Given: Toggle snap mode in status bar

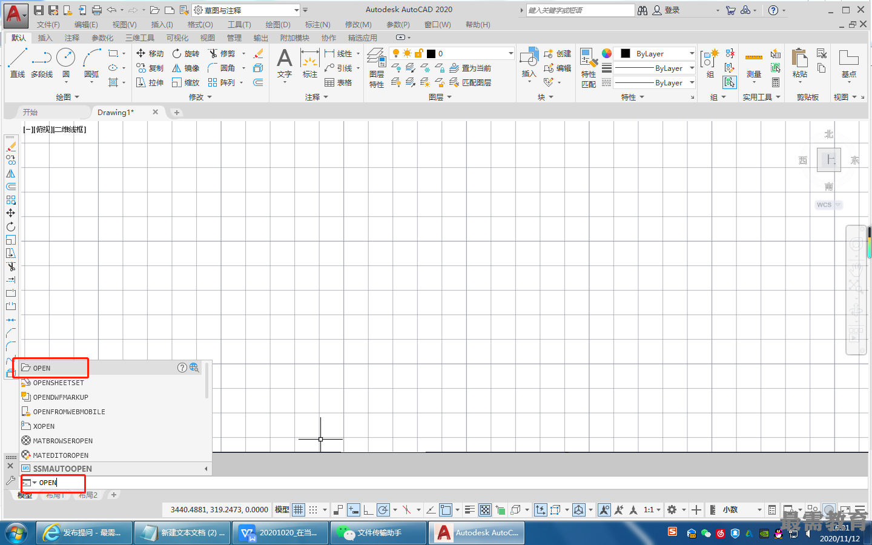Looking at the screenshot, I should 313,510.
